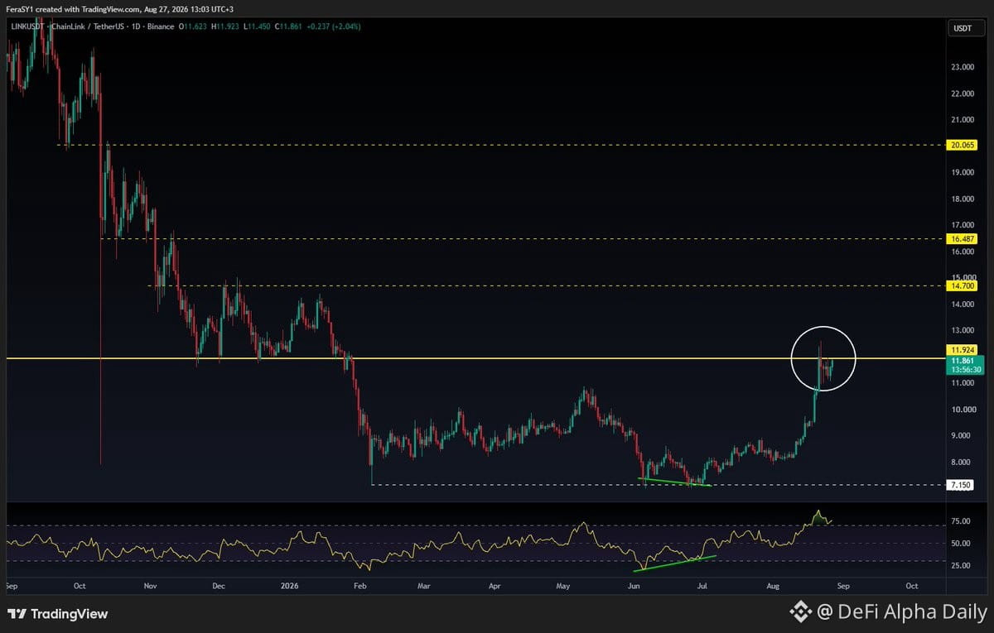Click the C11.861 close value
The image size is (994, 633).
288,26
